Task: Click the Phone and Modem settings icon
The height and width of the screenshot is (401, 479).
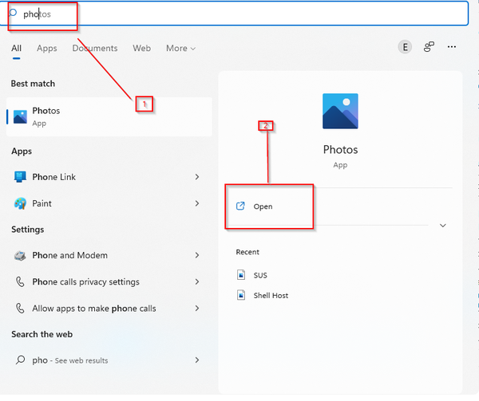Action: click(x=21, y=256)
